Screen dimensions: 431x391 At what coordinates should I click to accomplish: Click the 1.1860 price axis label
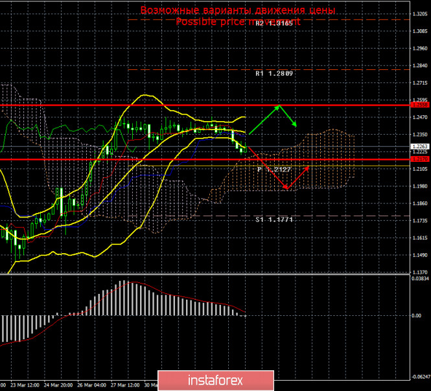coord(420,203)
